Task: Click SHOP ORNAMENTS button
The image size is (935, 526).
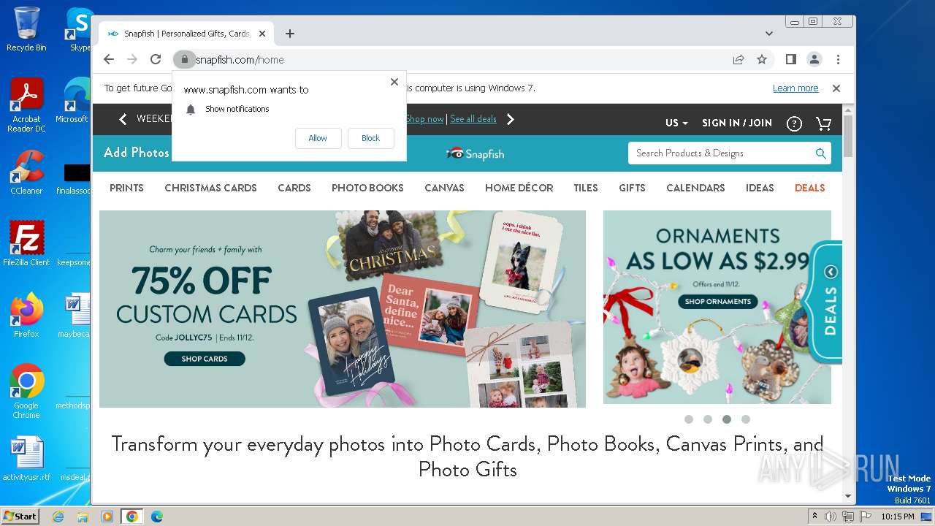Action: pos(717,301)
